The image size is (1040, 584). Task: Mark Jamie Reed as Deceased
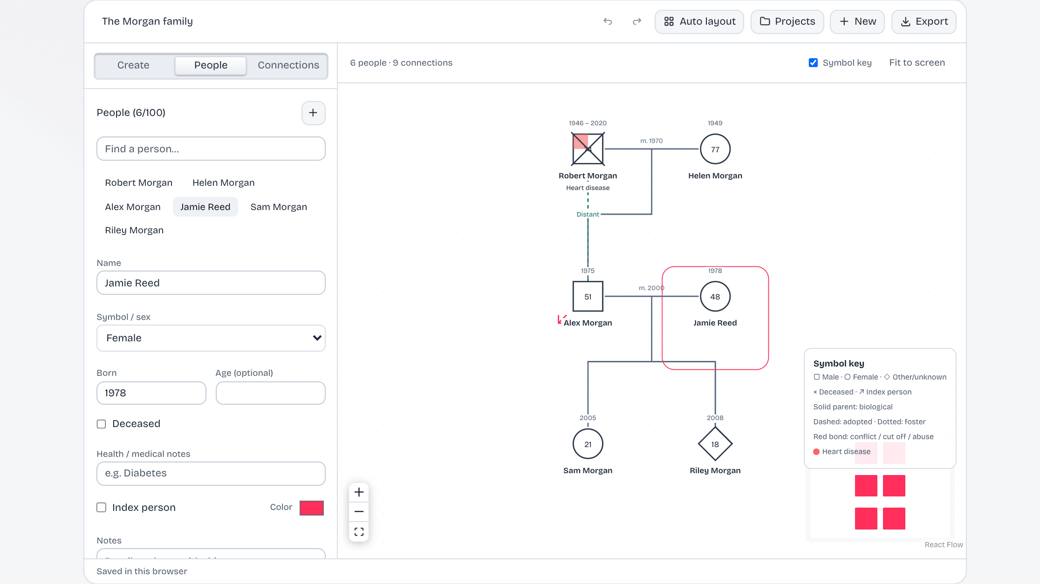pos(101,424)
